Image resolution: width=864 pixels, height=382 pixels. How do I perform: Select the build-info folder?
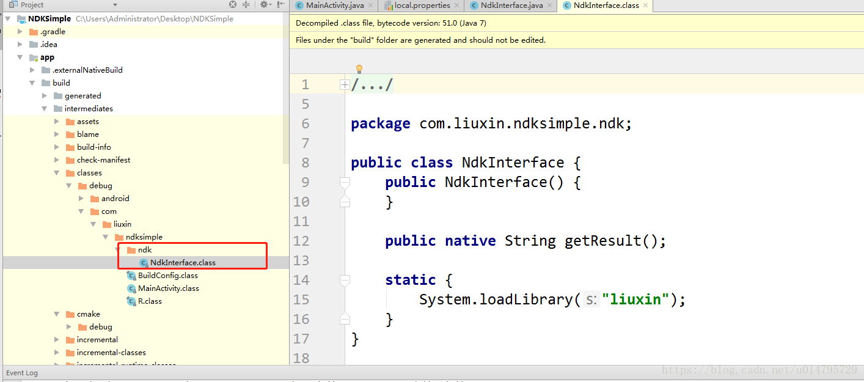(x=94, y=147)
